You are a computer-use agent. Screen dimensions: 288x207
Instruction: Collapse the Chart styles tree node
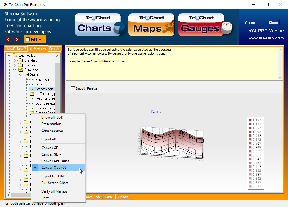click(9, 55)
